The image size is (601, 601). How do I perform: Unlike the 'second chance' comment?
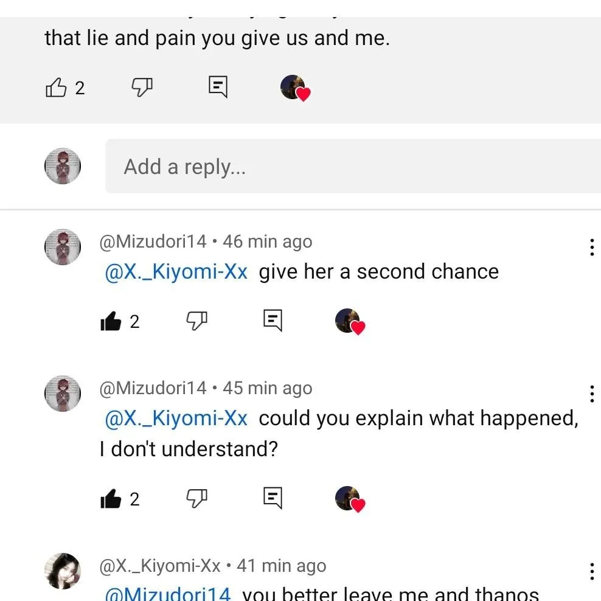[111, 321]
